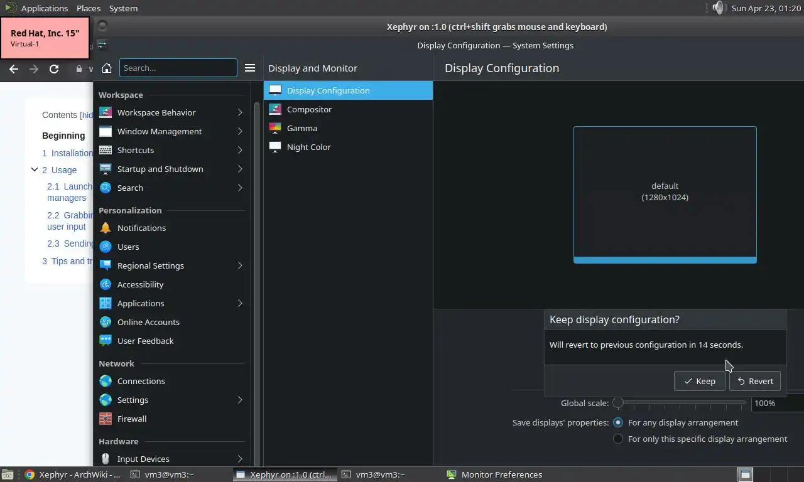Click the Shortcuts keyboard icon
Image resolution: width=804 pixels, height=482 pixels.
[106, 150]
